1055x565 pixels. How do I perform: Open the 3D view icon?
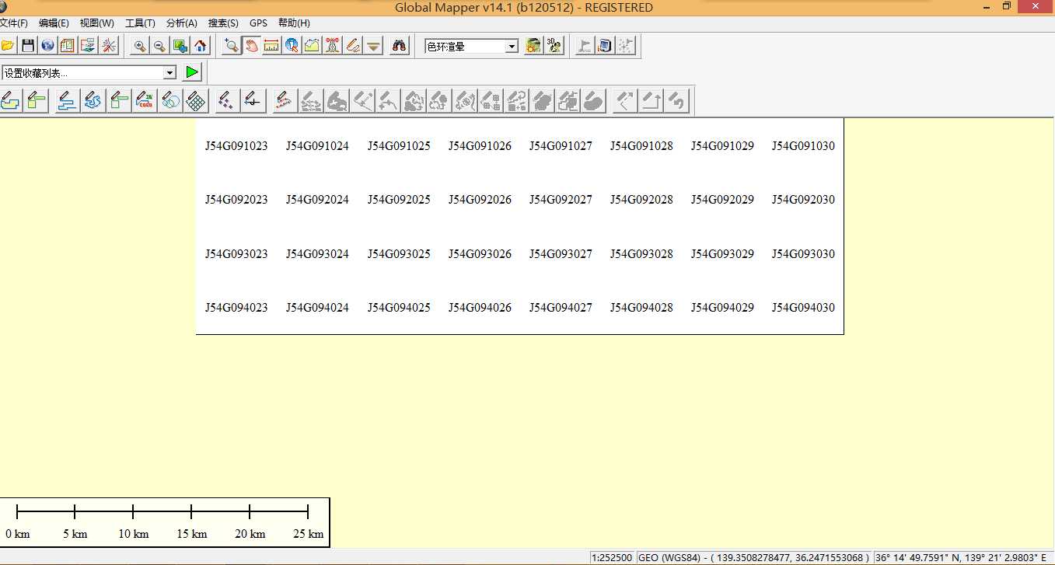tap(554, 46)
